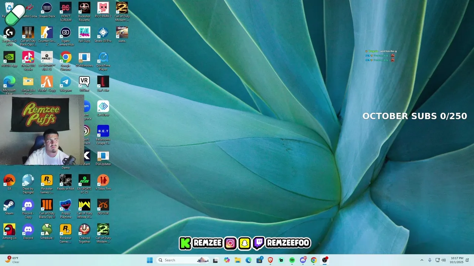
Task: Open the FiveM - Copy shortcut
Action: pos(47,84)
